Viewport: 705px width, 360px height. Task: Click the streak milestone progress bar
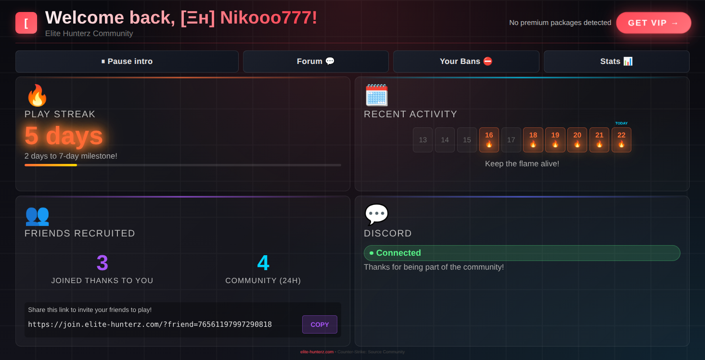tap(183, 165)
